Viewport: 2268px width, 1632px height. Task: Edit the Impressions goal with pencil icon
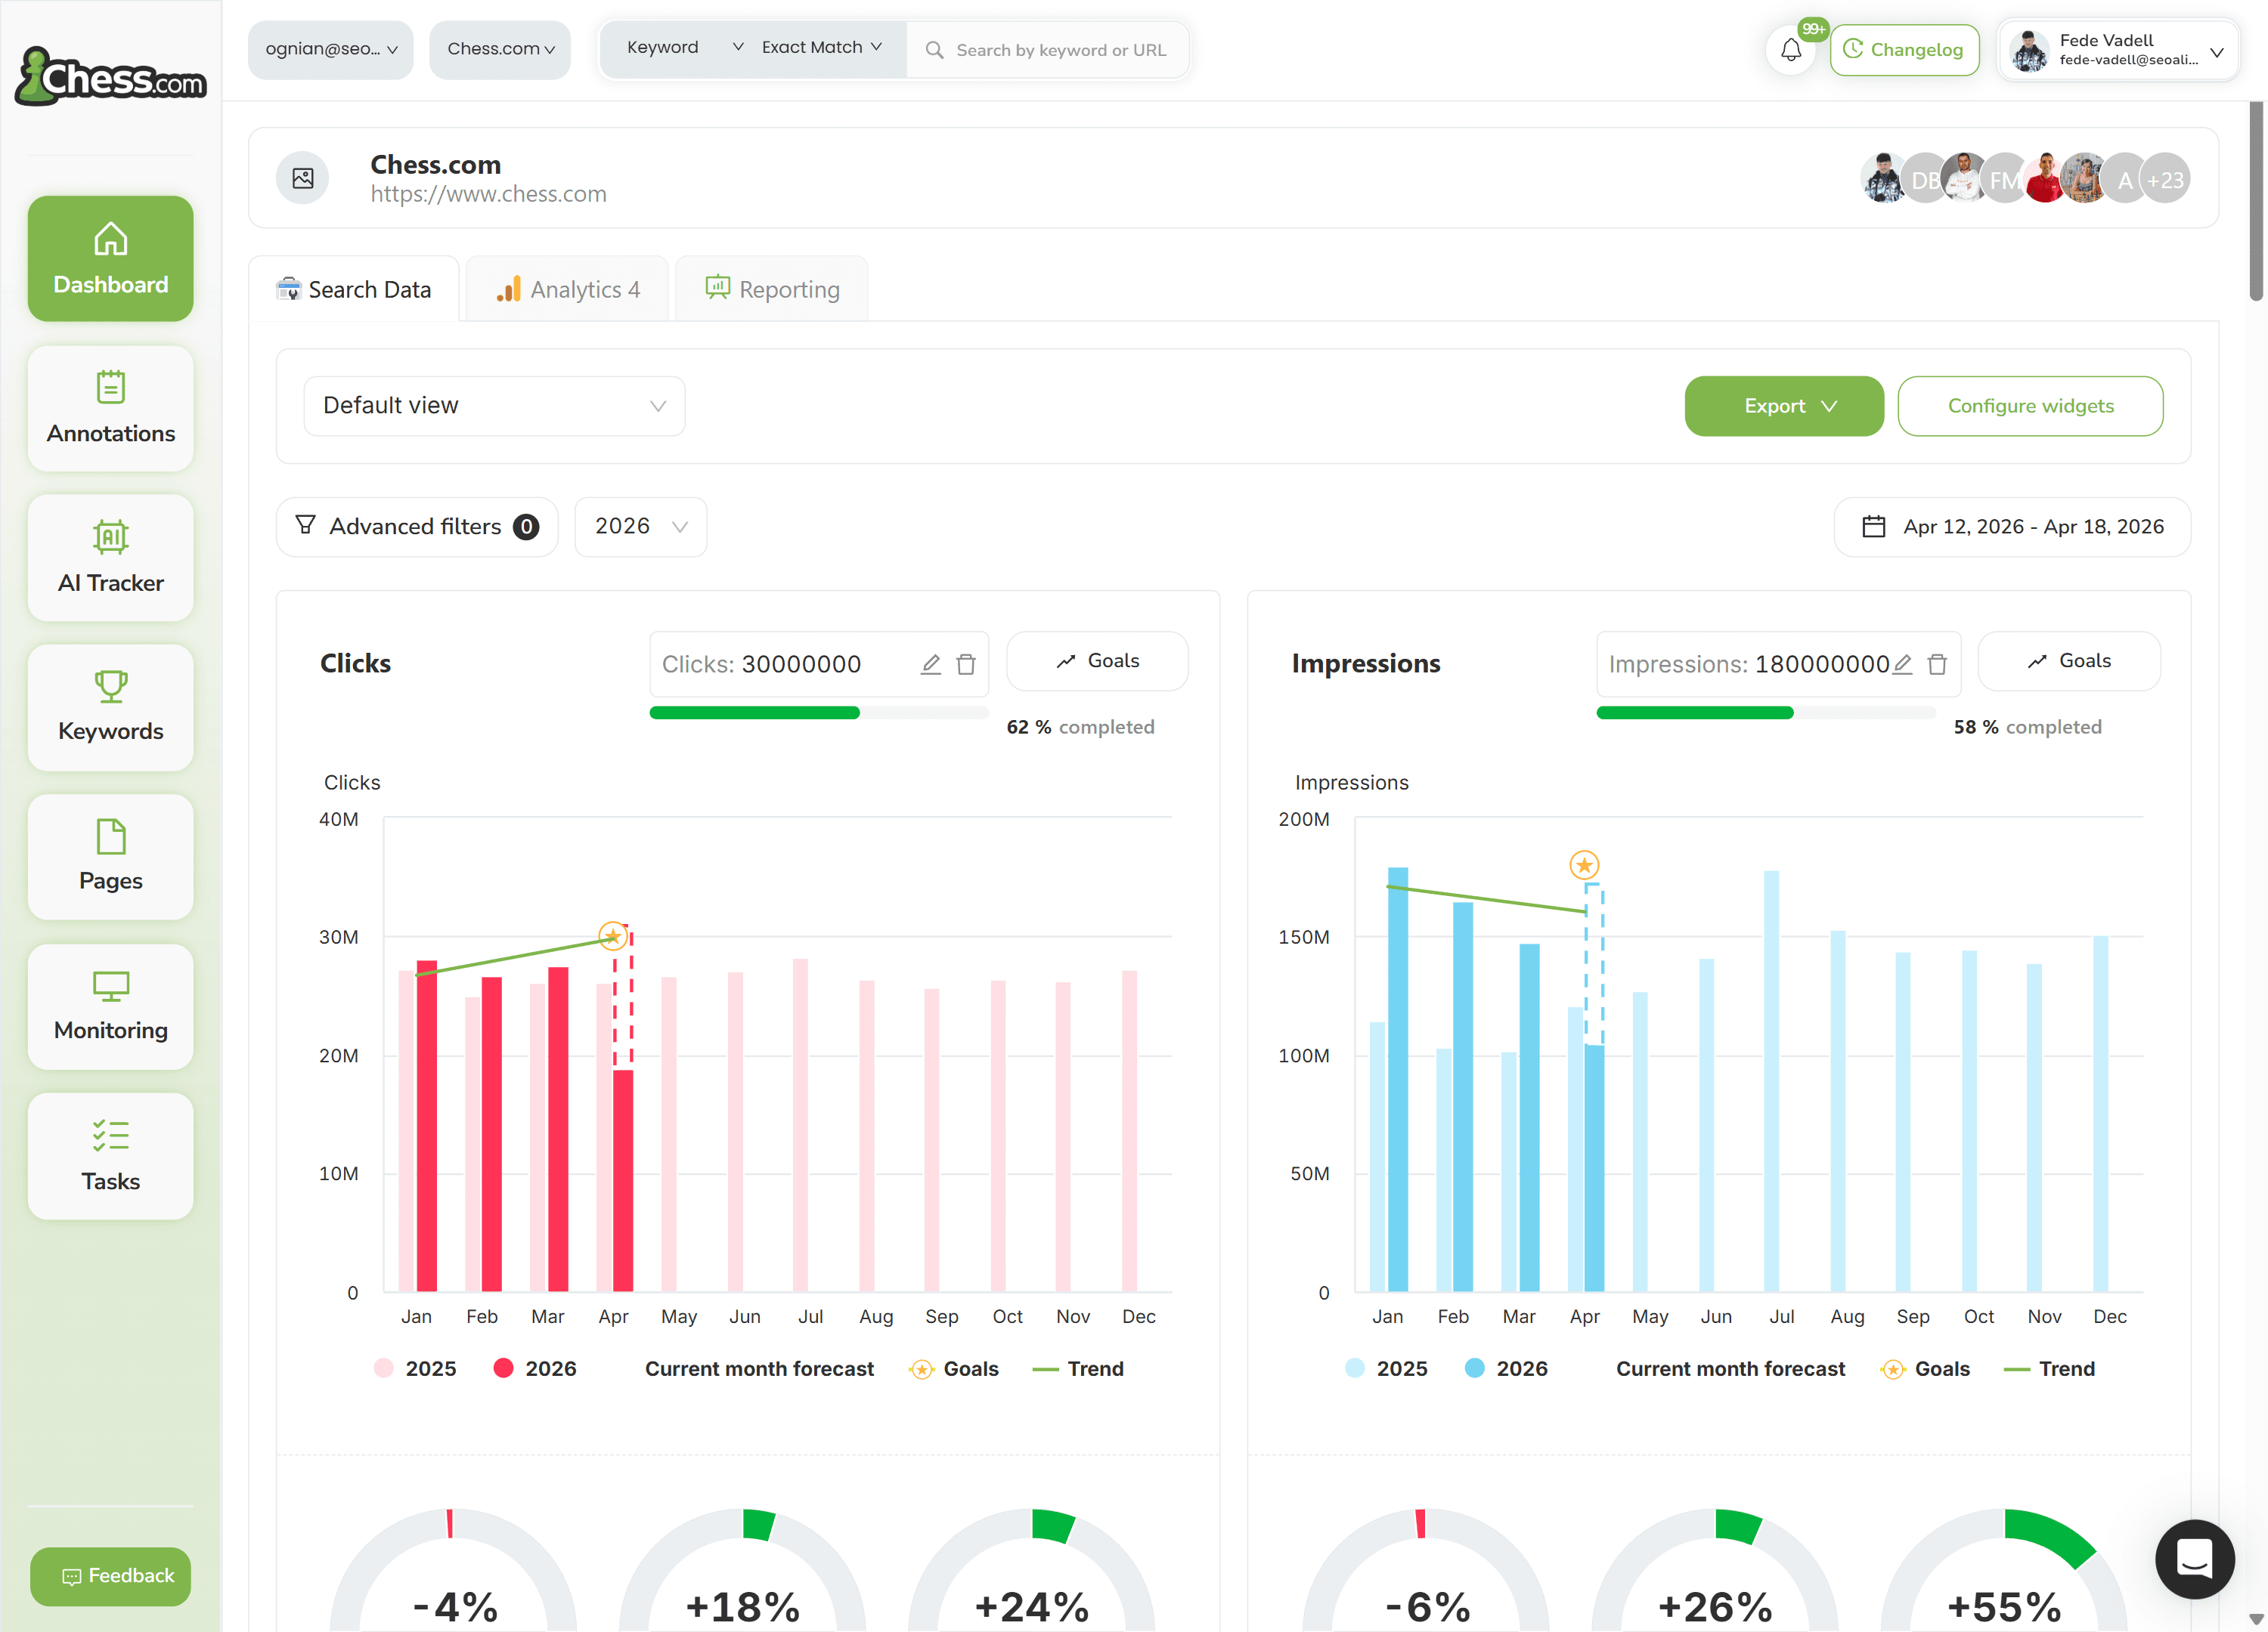tap(1902, 665)
